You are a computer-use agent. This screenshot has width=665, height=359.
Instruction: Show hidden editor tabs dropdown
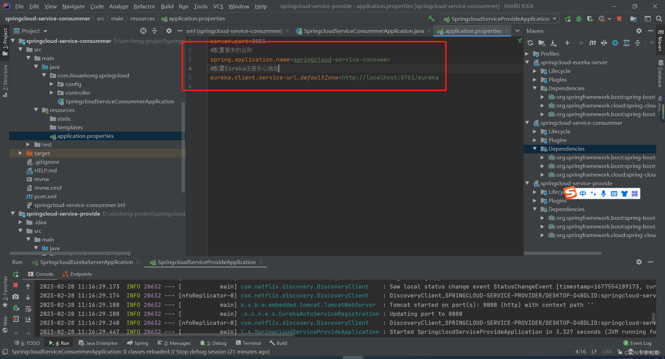[517, 31]
